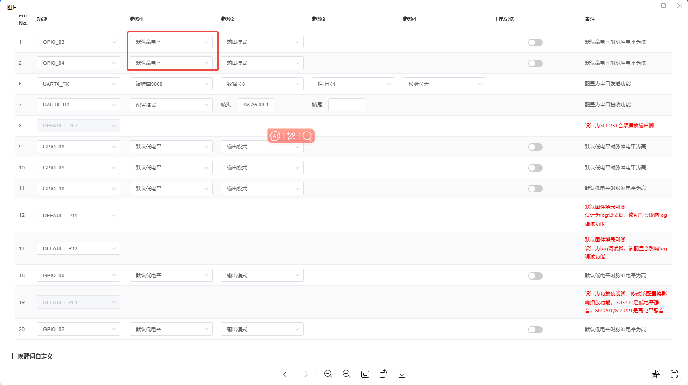Rotate the image with the rotate icon
The width and height of the screenshot is (688, 385).
pos(383,374)
